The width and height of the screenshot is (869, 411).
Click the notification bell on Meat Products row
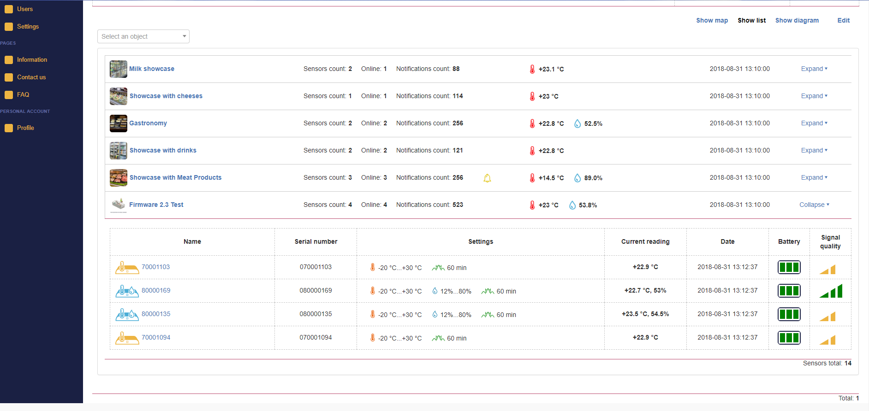pyautogui.click(x=487, y=178)
